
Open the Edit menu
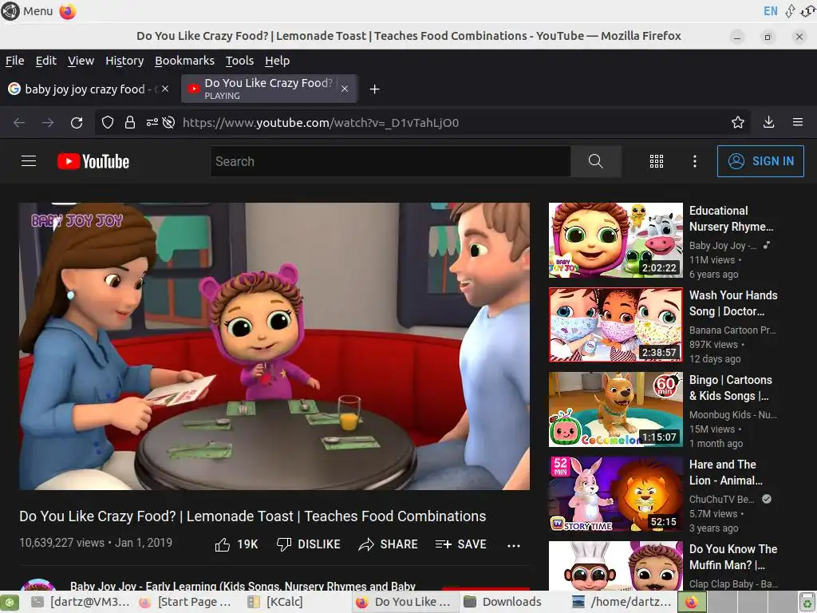(x=45, y=61)
